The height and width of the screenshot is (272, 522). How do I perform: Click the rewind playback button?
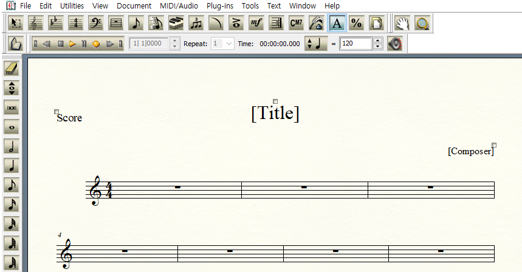click(x=47, y=44)
